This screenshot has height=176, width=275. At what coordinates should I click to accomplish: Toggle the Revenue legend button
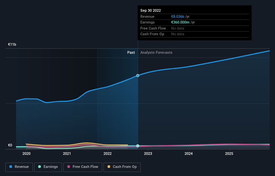coord(19,167)
